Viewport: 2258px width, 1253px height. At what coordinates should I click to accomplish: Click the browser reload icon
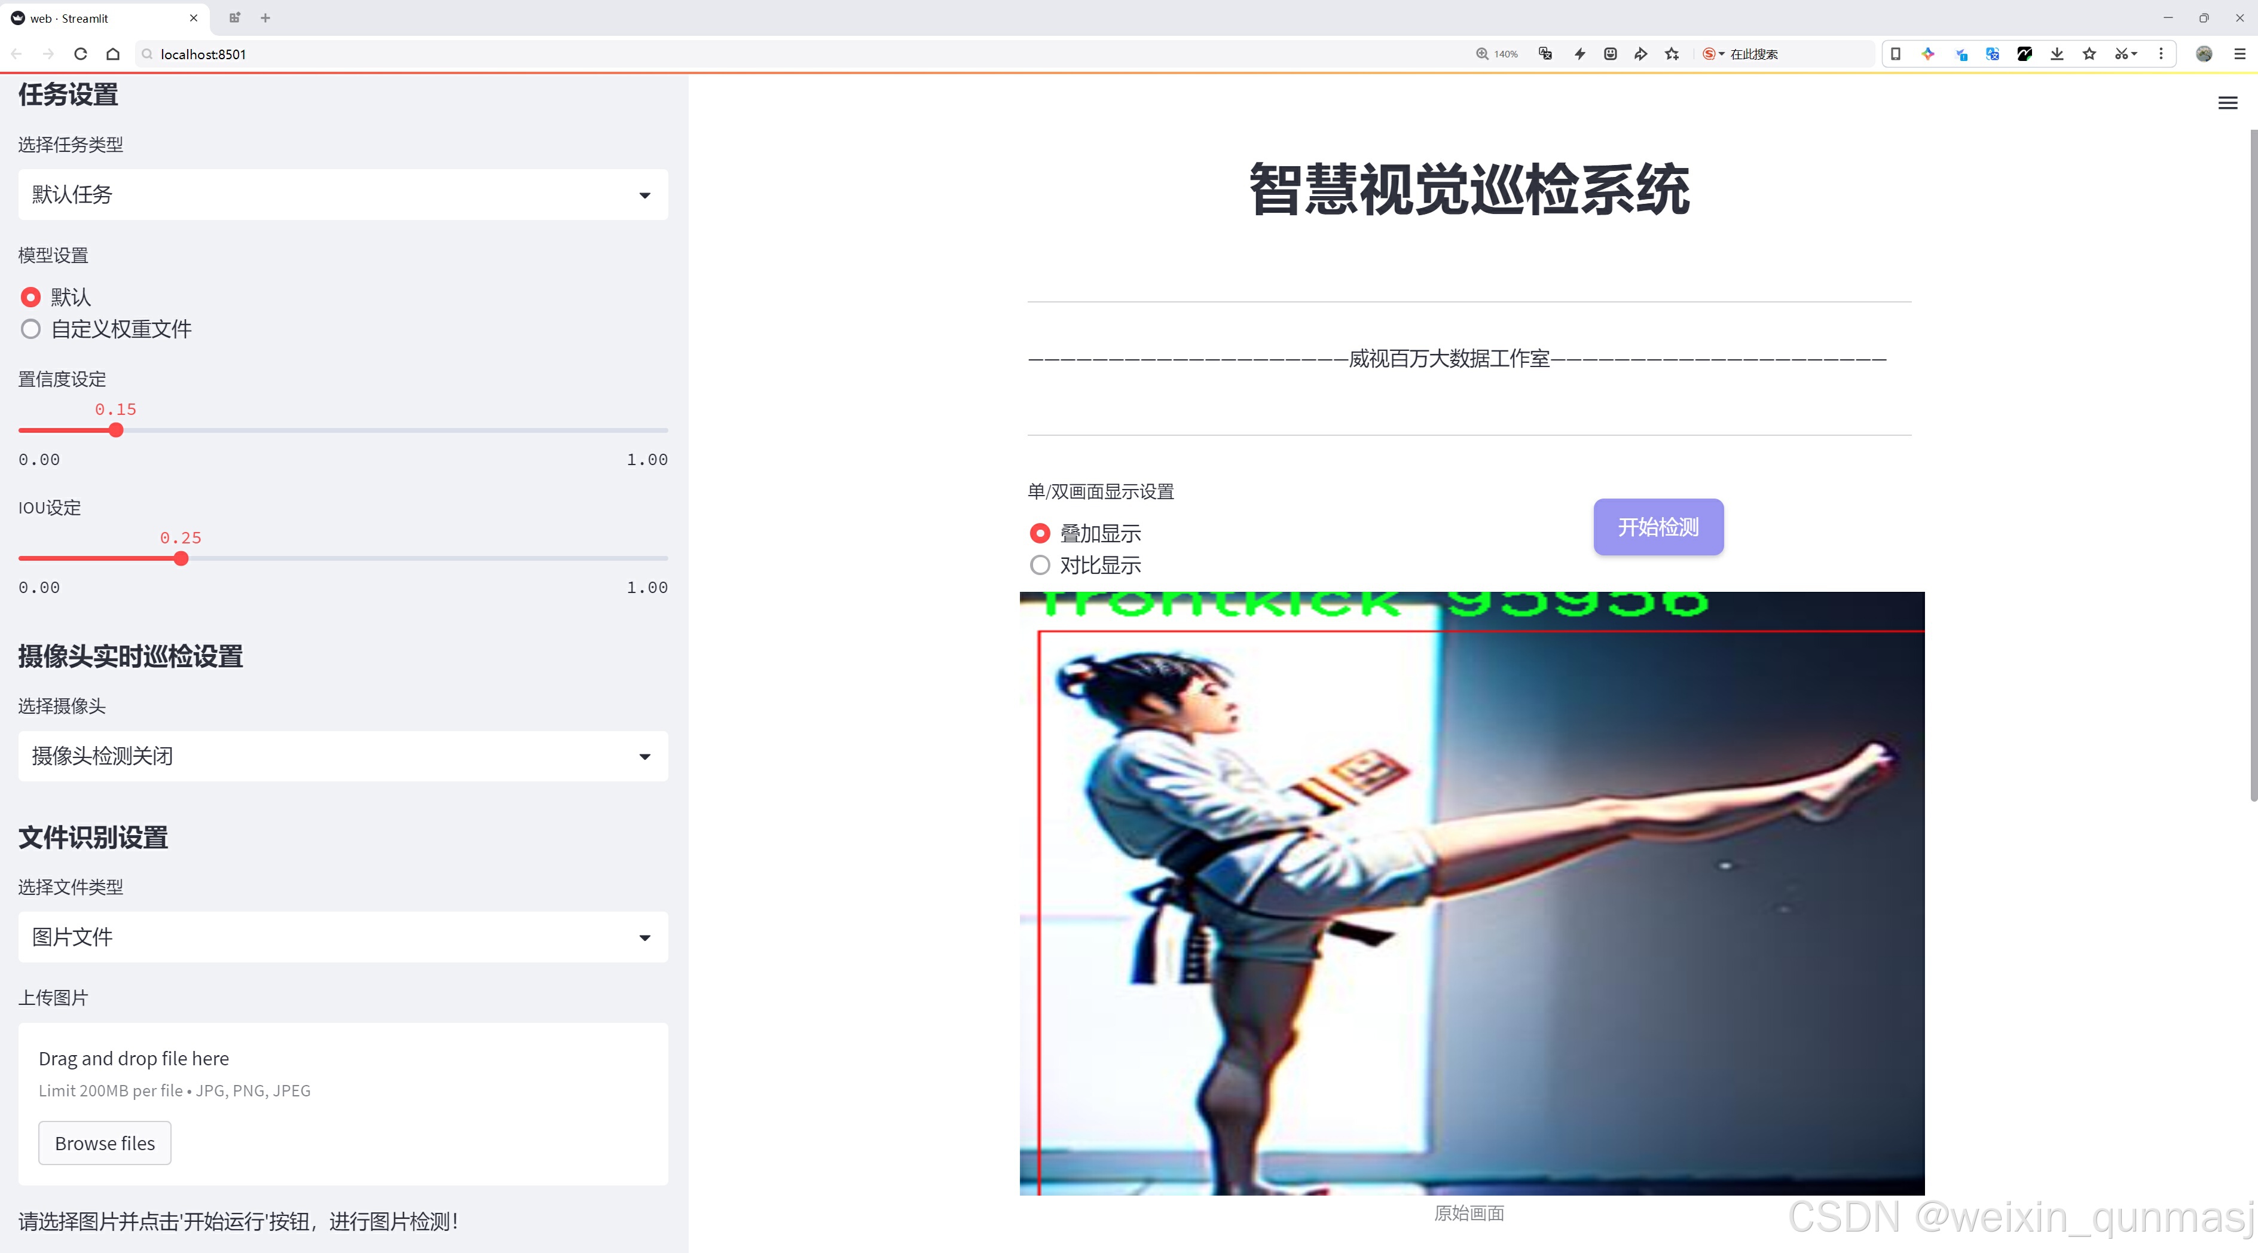(x=81, y=54)
